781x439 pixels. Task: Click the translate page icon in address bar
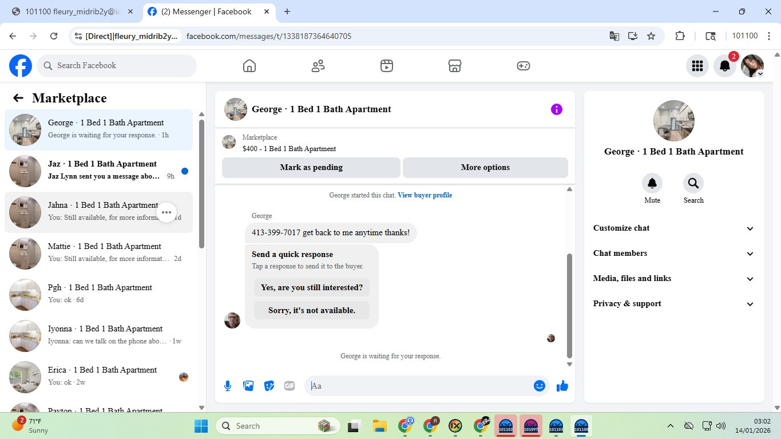pyautogui.click(x=615, y=36)
